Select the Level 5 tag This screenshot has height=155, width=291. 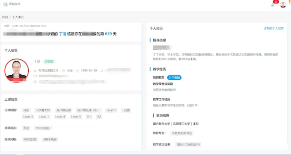click(76, 117)
